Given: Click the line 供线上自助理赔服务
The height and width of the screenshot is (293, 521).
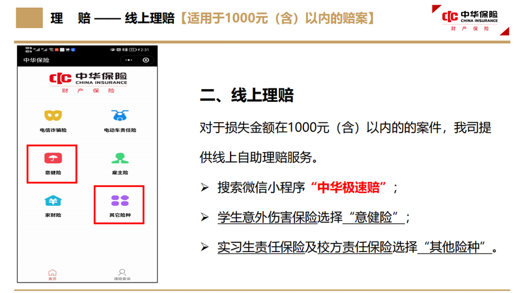Looking at the screenshot, I should [259, 157].
